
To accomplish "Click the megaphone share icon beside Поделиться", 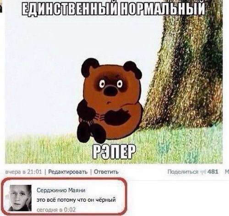I will (x=203, y=172).
